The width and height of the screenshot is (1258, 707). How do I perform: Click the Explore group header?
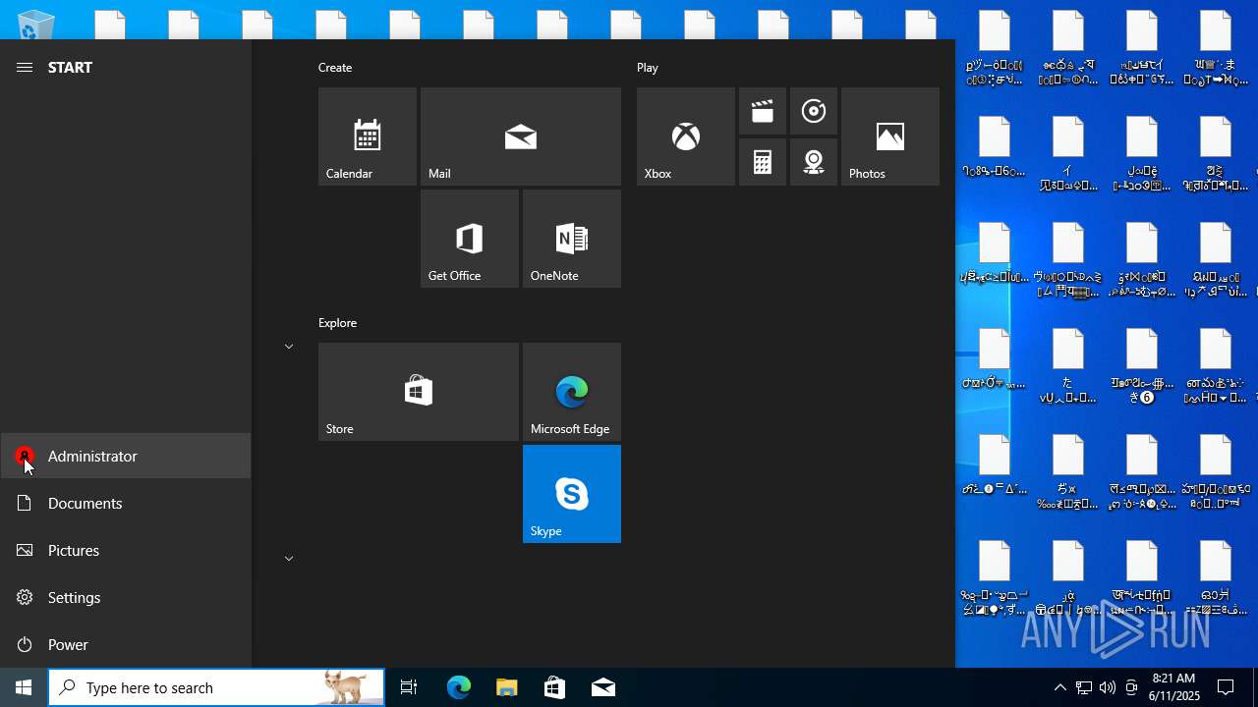(x=337, y=322)
